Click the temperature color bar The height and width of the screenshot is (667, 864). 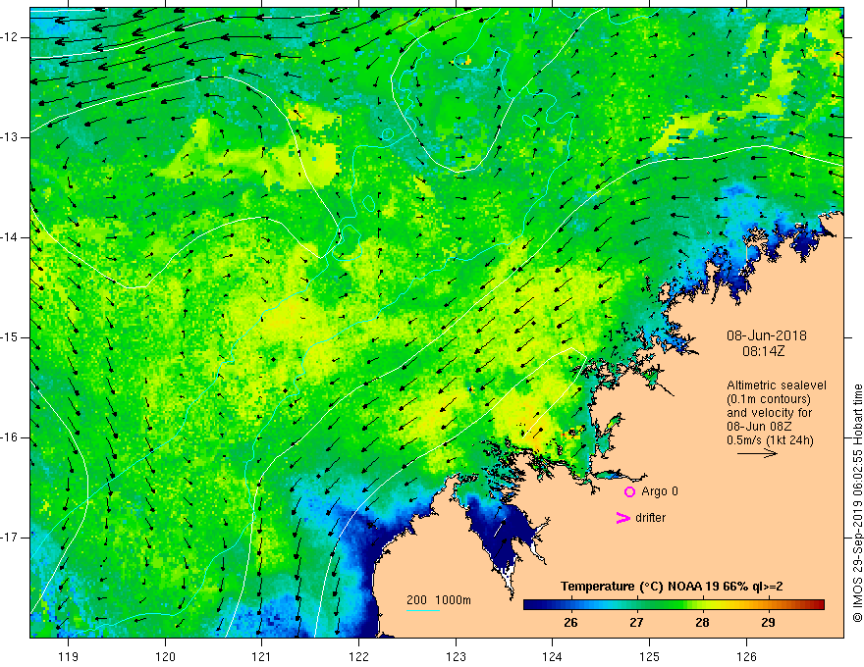674,604
